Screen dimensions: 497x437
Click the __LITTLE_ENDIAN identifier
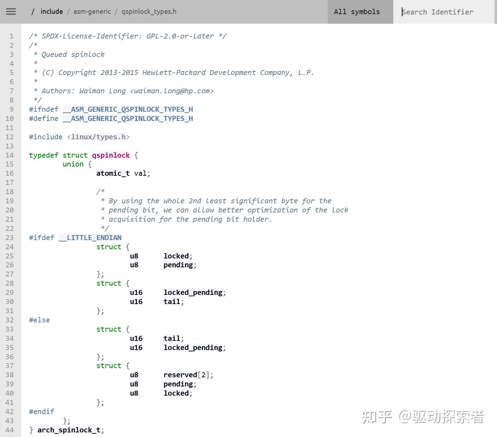90,237
